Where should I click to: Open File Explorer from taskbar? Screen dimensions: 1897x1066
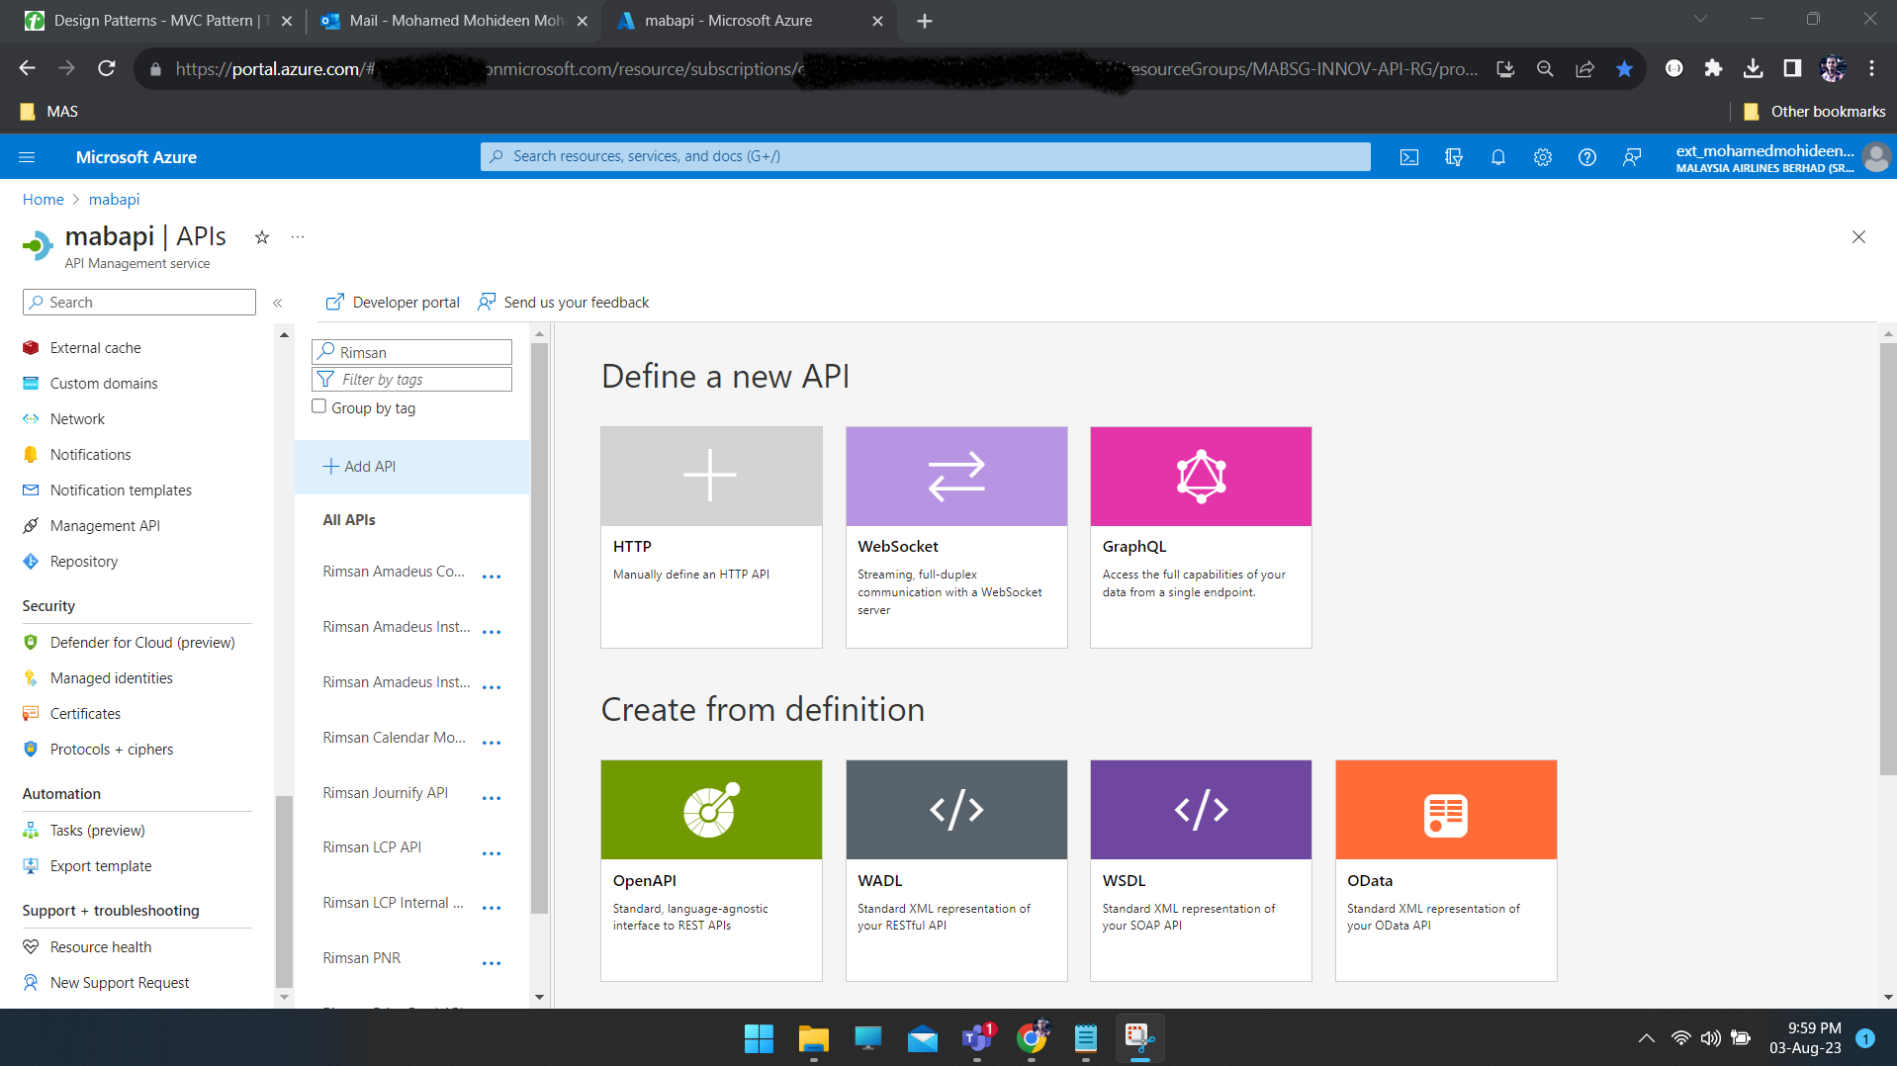coord(813,1038)
